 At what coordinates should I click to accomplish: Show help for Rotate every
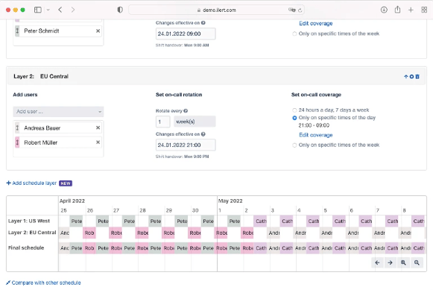[x=186, y=111]
